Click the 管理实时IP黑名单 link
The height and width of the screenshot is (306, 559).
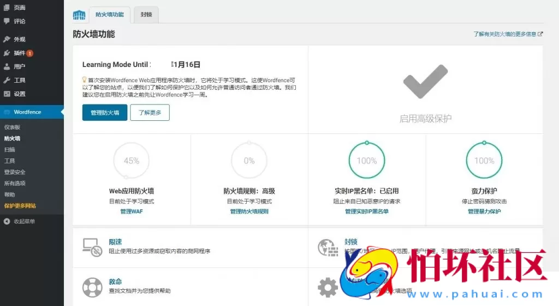tap(367, 211)
